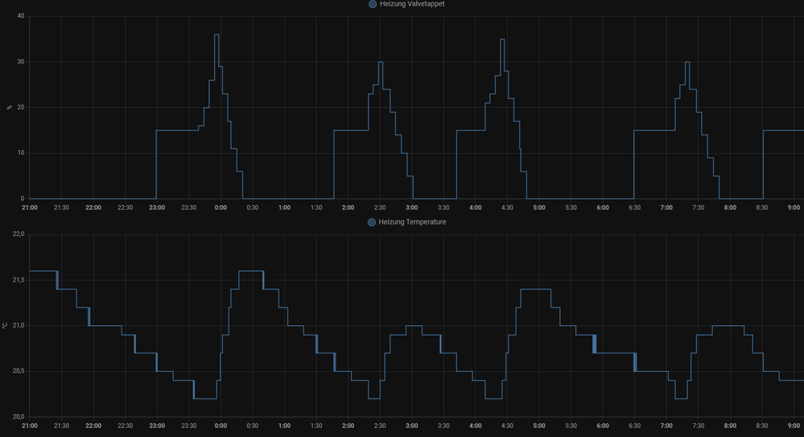Click the valve chart peak near 4:30
Screen dimensions: 804x437
point(502,39)
